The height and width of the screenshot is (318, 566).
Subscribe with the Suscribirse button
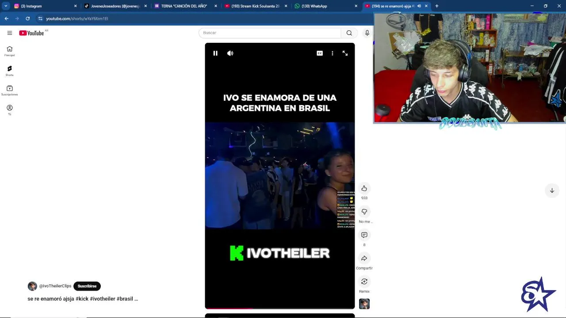click(87, 286)
